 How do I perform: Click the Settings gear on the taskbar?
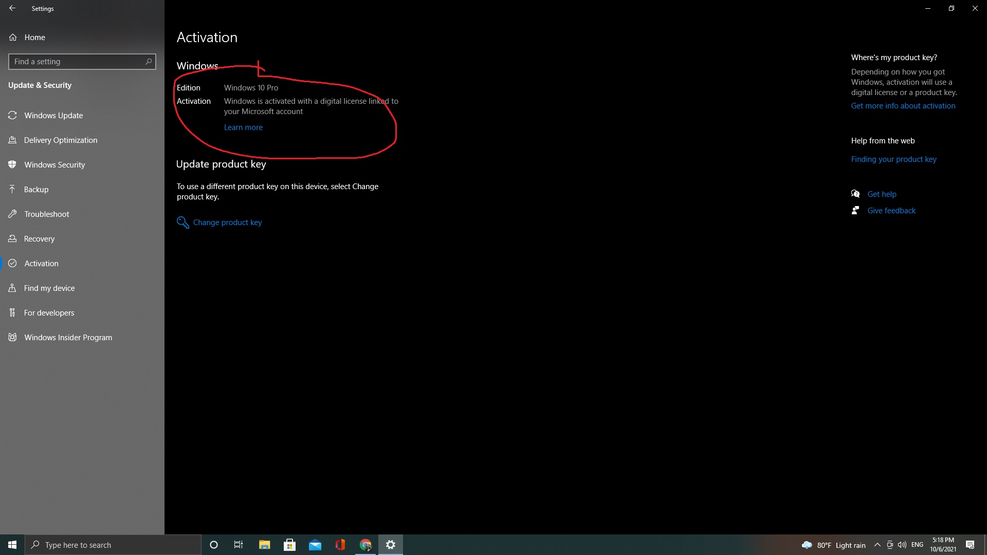391,545
